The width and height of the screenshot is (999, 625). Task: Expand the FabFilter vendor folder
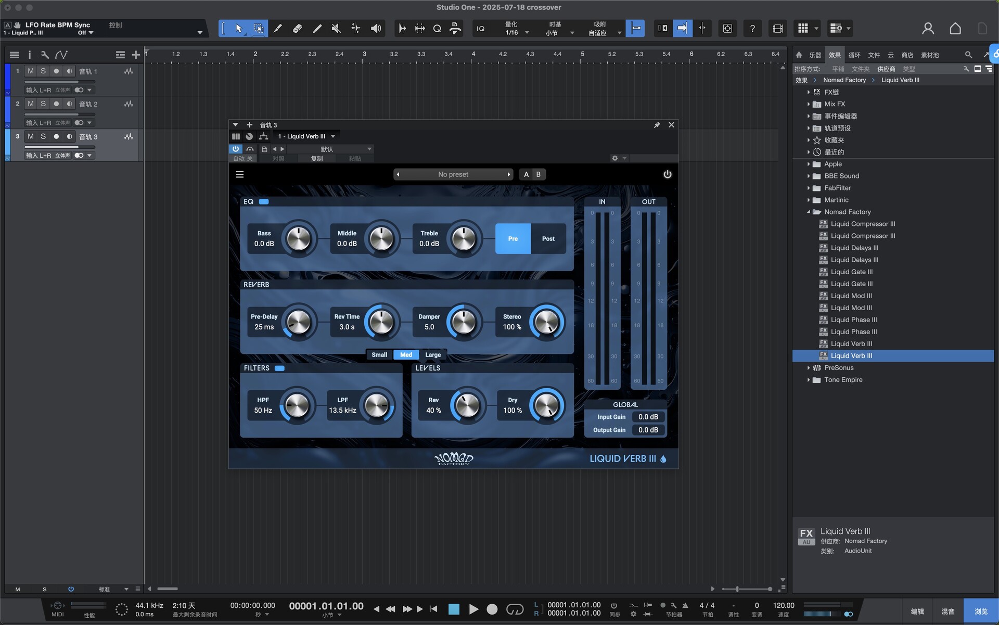coord(809,188)
